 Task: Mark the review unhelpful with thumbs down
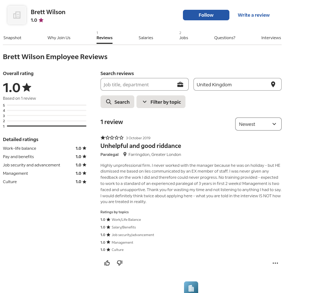[x=120, y=263]
